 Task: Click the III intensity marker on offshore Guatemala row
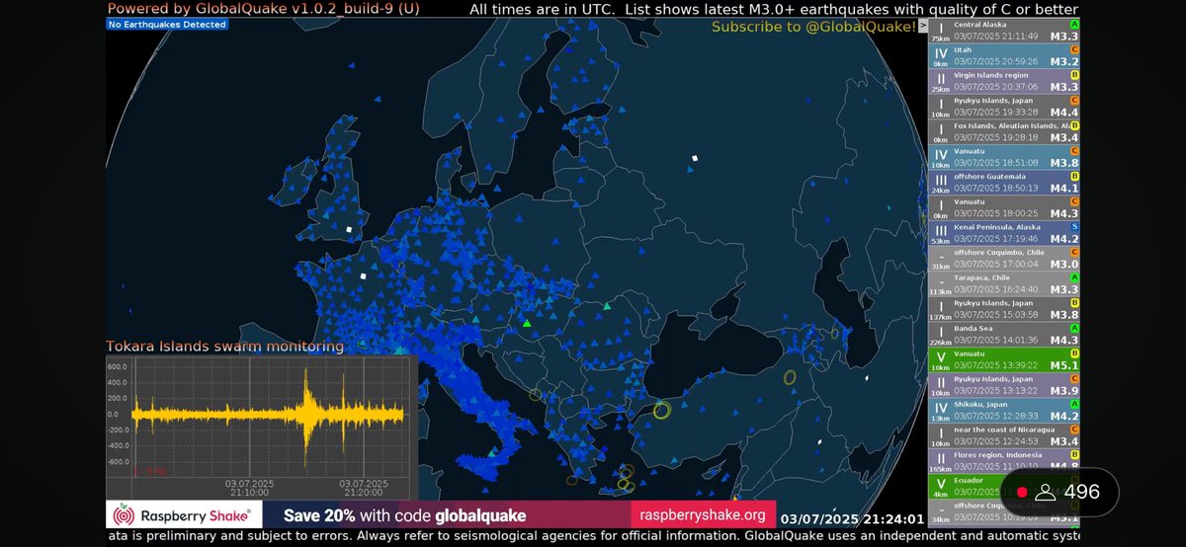(x=941, y=180)
